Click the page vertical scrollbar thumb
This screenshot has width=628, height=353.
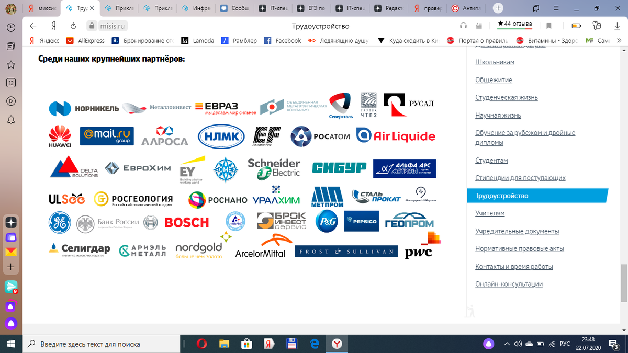point(623,282)
